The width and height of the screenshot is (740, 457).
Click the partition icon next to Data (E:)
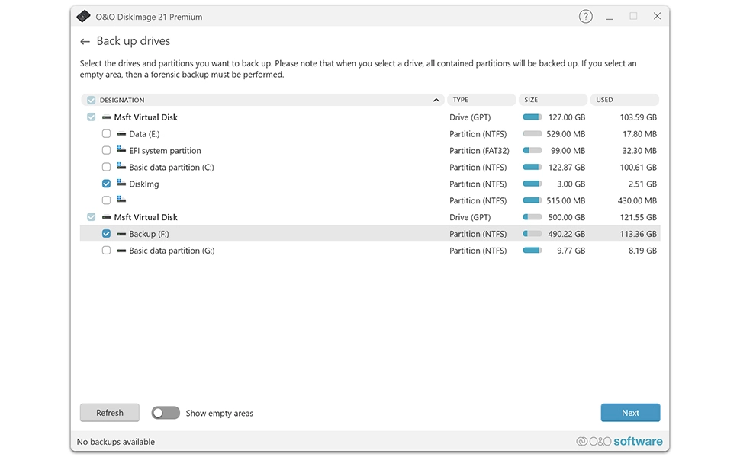pos(122,133)
